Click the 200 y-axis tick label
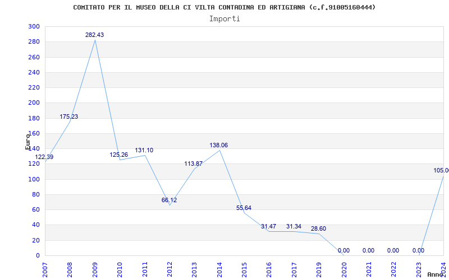The width and height of the screenshot is (449, 280). [x=34, y=103]
